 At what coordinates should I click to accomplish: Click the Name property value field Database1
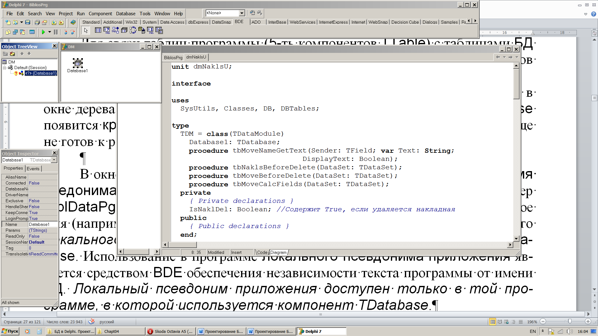pyautogui.click(x=43, y=224)
